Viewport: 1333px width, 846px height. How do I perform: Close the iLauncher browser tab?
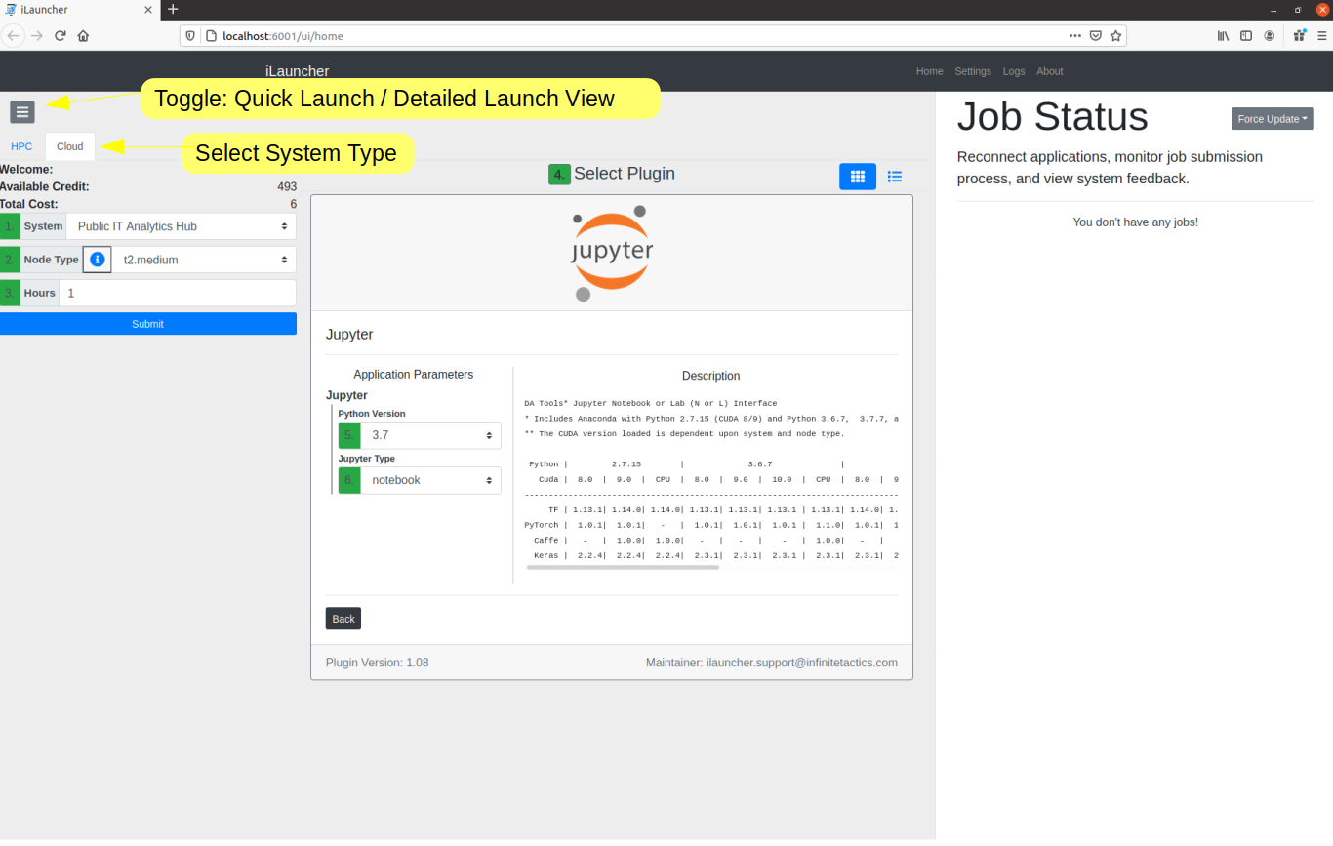point(148,10)
